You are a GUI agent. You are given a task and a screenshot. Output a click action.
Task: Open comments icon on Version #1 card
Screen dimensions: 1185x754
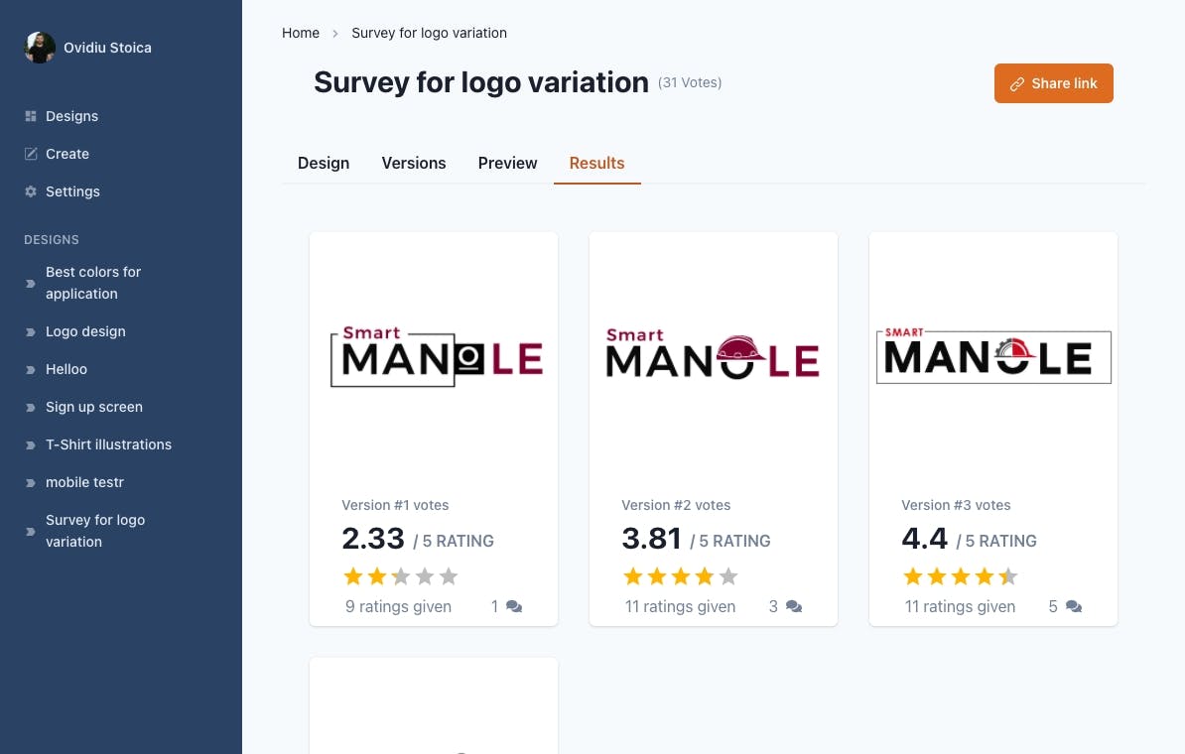point(514,607)
